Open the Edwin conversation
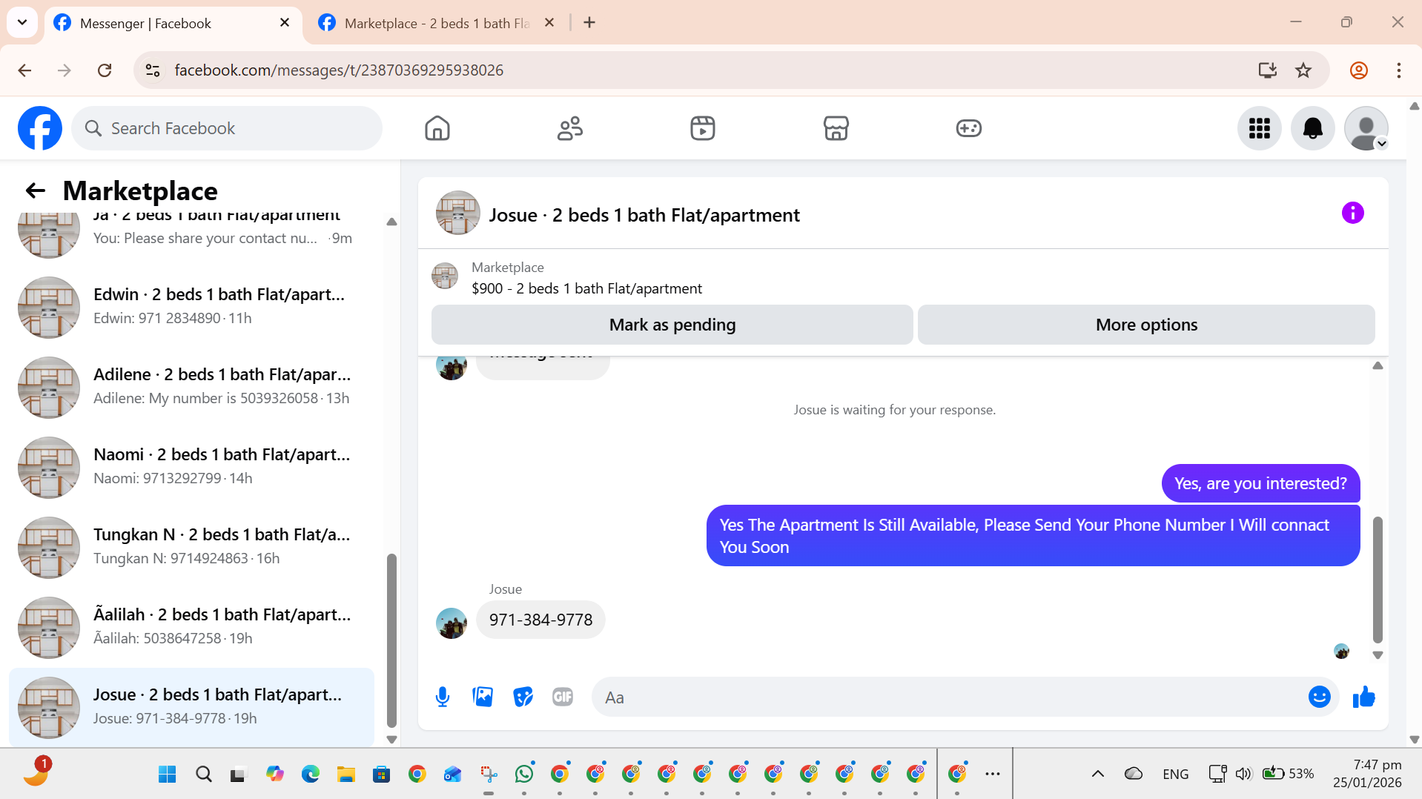Screen dimensions: 1422x799 click(x=191, y=307)
